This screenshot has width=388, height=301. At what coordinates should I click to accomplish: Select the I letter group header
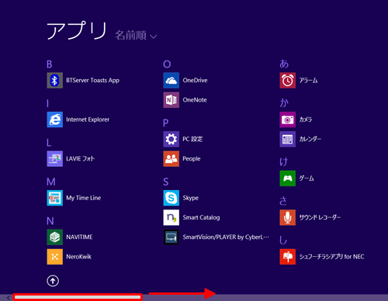coord(47,103)
